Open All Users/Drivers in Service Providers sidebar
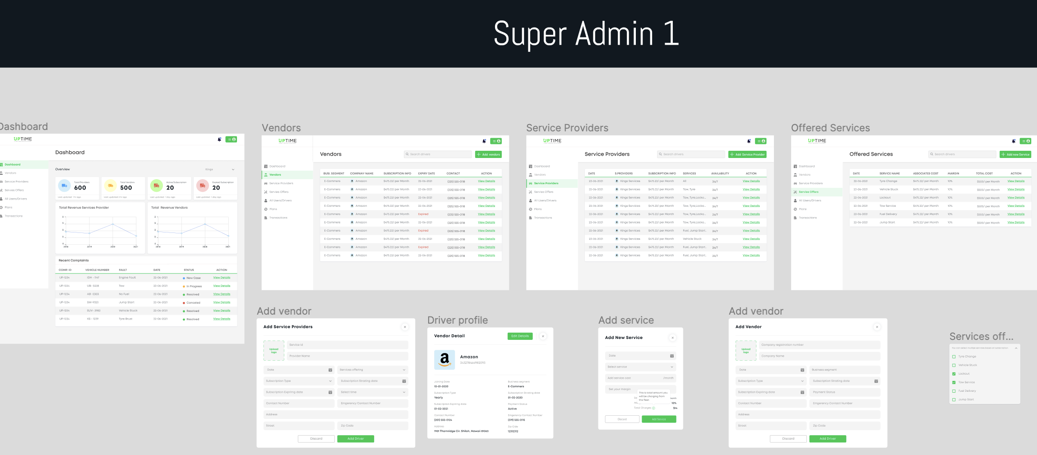Viewport: 1037px width, 455px height. pyautogui.click(x=545, y=200)
